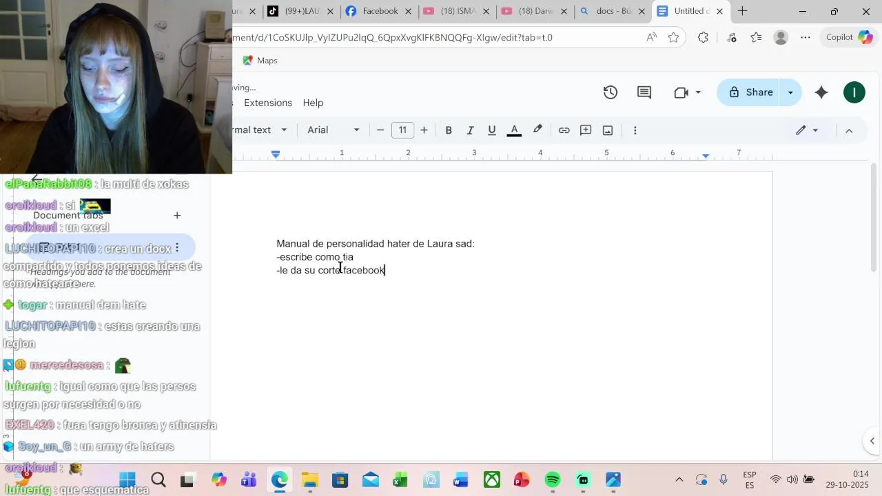Bookmark this page with the star icon
This screenshot has width=882, height=496.
(673, 37)
